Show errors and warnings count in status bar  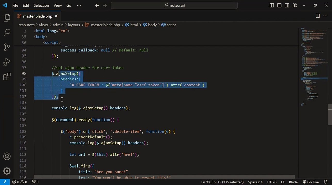coord(20,182)
